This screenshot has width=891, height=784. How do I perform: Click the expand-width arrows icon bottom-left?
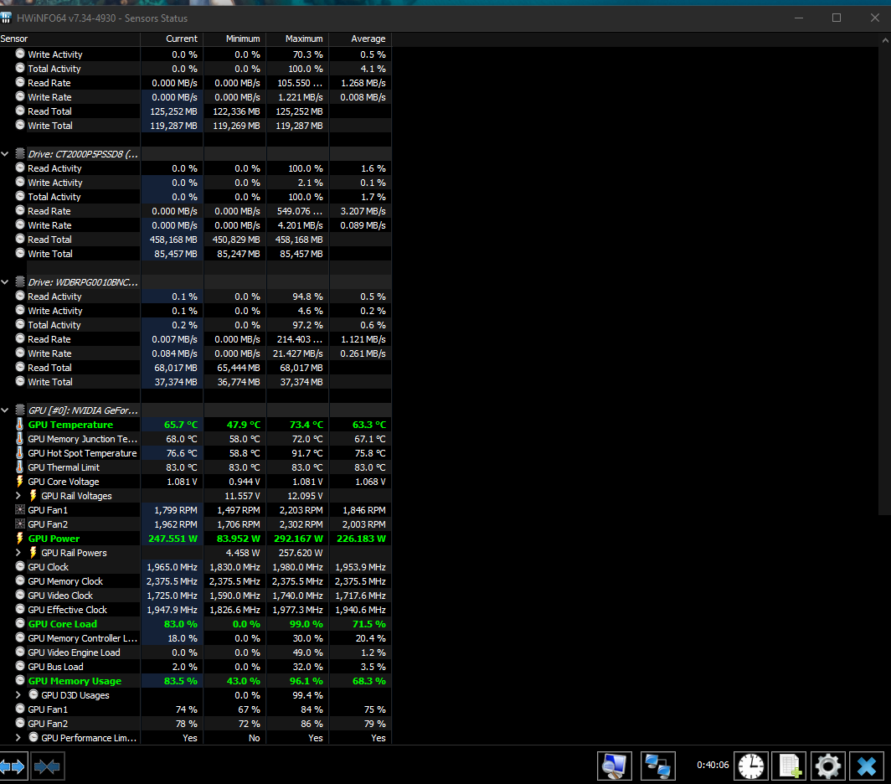click(x=13, y=766)
